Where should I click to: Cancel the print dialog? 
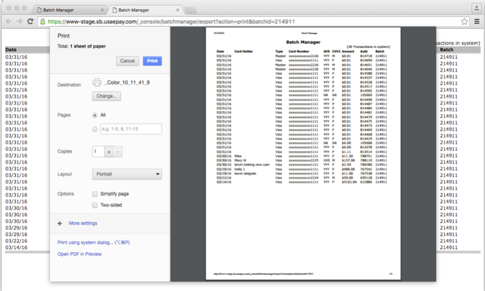click(127, 61)
